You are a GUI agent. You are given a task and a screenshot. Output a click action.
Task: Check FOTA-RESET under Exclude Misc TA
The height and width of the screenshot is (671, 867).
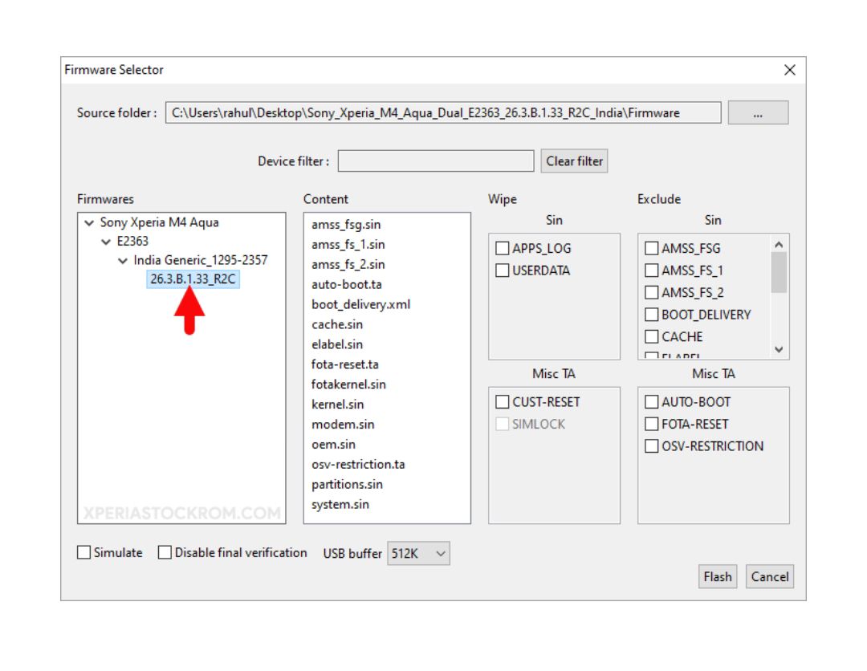coord(652,424)
